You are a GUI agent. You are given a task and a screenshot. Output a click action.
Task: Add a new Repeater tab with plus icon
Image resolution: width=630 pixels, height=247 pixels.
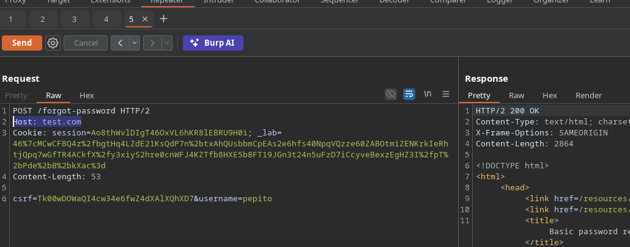[163, 19]
